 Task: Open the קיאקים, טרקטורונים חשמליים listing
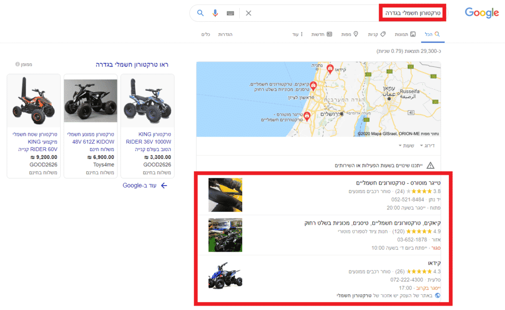(x=373, y=223)
